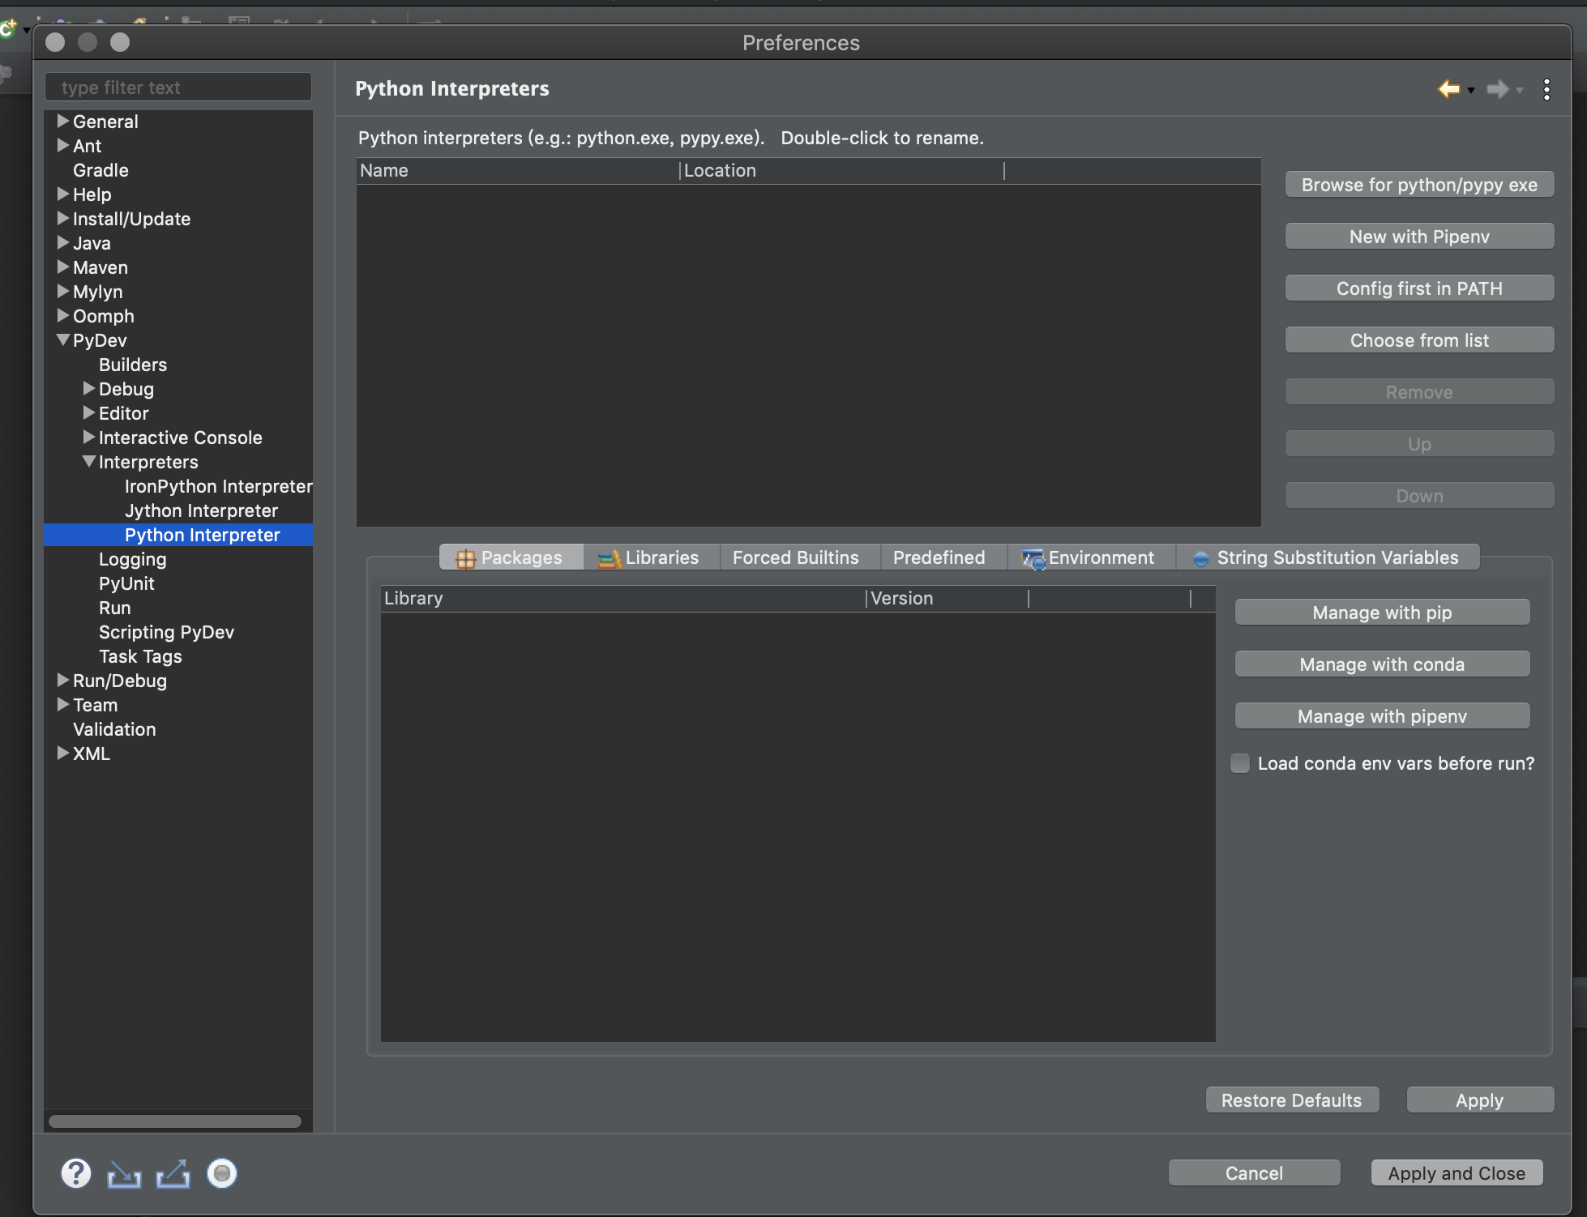Screen dimensions: 1587x1217
Task: Click the Oomph preference recorder icon
Action: click(x=221, y=1173)
